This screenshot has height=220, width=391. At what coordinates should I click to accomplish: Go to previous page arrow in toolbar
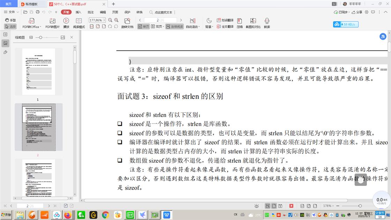(x=140, y=20)
